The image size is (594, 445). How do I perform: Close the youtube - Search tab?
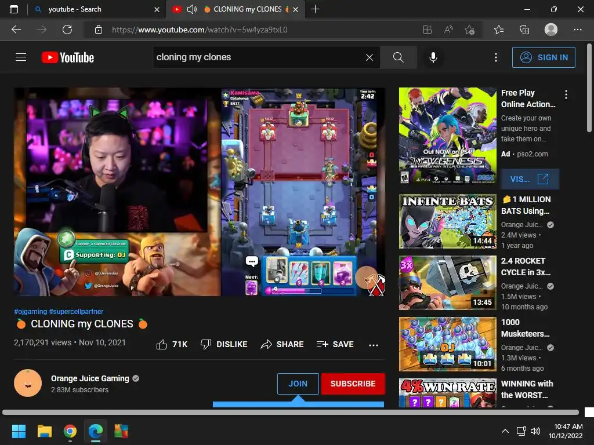(157, 9)
